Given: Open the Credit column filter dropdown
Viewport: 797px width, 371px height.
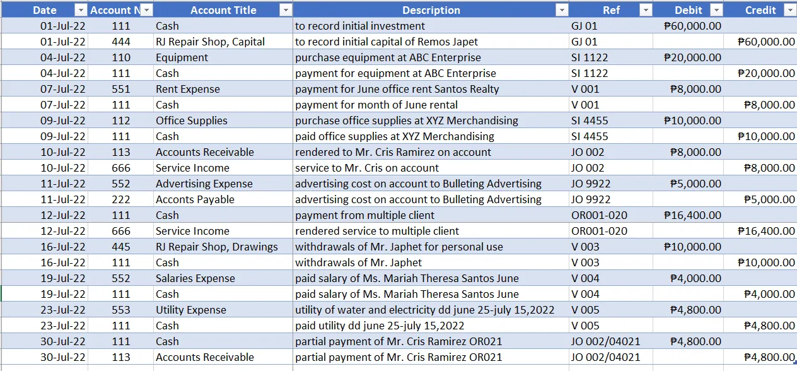Looking at the screenshot, I should pos(789,10).
